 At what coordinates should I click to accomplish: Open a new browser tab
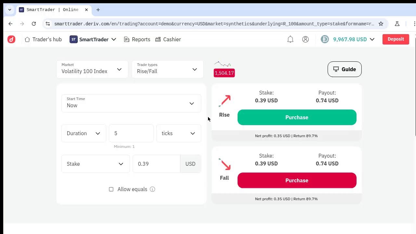(98, 10)
